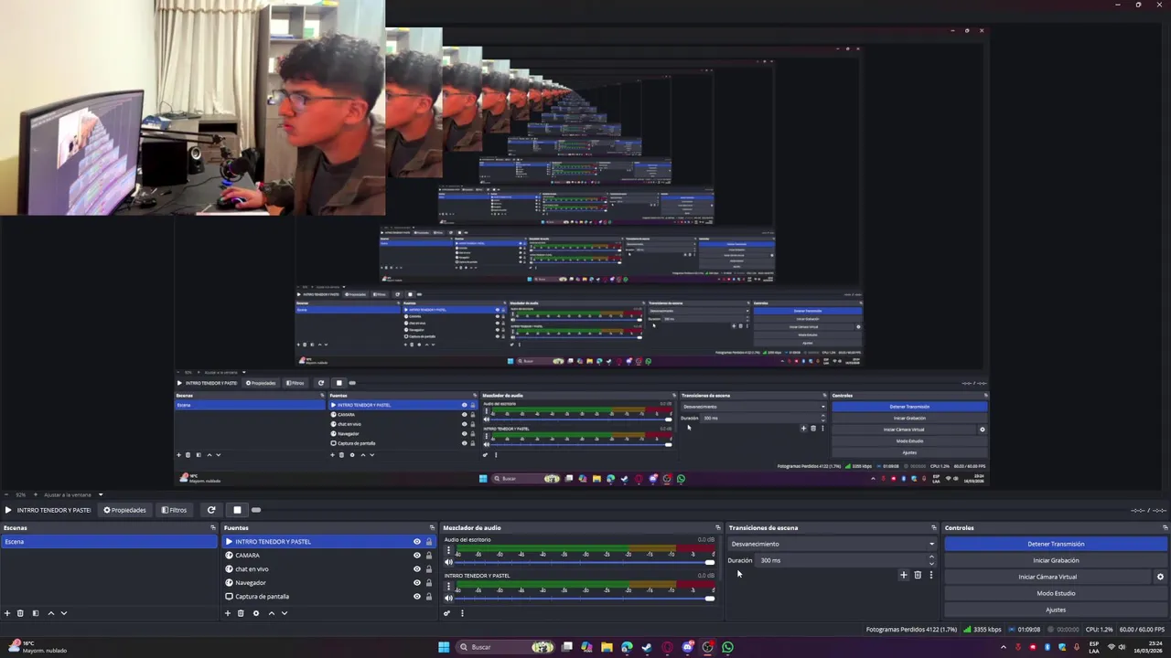Open the Desvanecimiento transition dropdown

[x=833, y=544]
